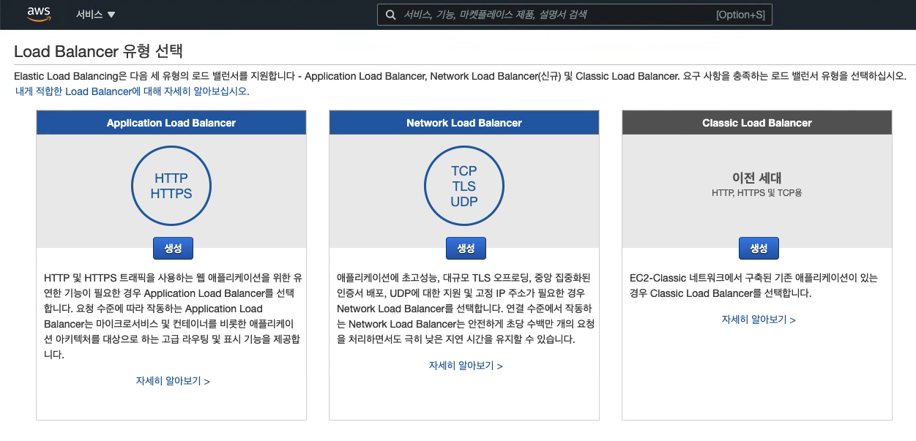Open 자세히 알아보기 for Application Load Balancer
The image size is (916, 441).
tap(173, 381)
